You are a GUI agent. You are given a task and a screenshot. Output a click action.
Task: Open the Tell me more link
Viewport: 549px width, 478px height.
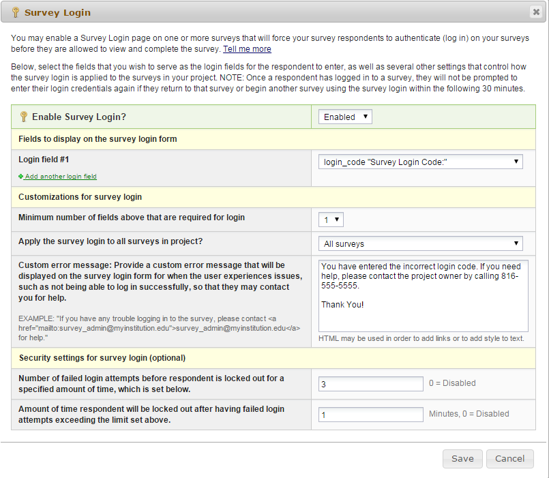247,49
